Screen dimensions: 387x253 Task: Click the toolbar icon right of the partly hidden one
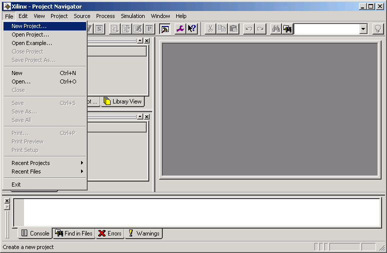pyautogui.click(x=100, y=29)
